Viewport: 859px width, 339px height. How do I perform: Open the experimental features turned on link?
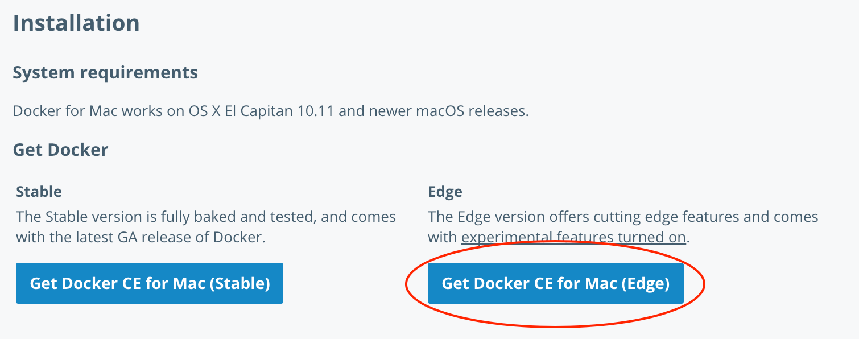click(573, 237)
